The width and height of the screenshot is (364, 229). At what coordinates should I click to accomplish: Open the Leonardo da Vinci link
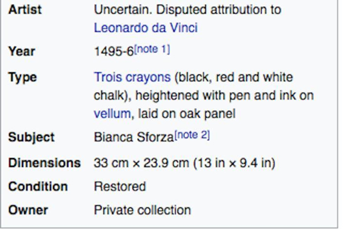[146, 28]
